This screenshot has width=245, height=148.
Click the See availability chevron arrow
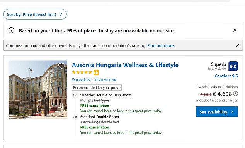(x=232, y=112)
